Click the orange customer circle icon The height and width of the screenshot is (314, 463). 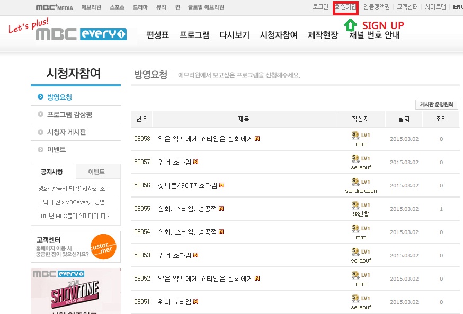click(103, 247)
